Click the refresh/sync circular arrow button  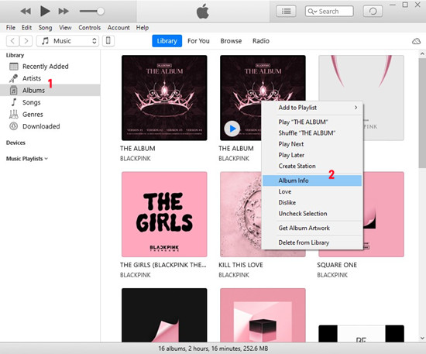[373, 11]
